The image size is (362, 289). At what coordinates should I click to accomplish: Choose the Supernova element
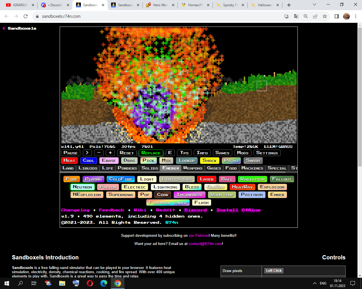tap(120, 195)
